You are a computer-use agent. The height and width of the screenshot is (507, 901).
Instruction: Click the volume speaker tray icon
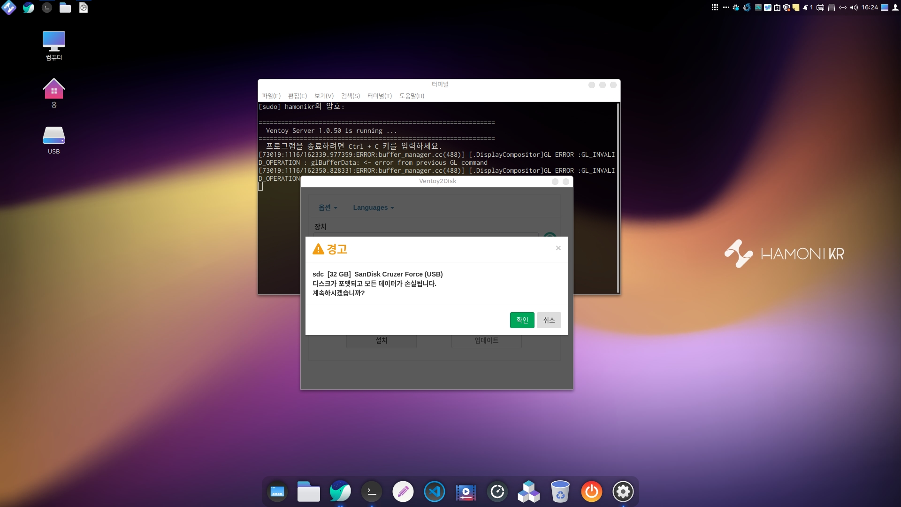coord(854,8)
